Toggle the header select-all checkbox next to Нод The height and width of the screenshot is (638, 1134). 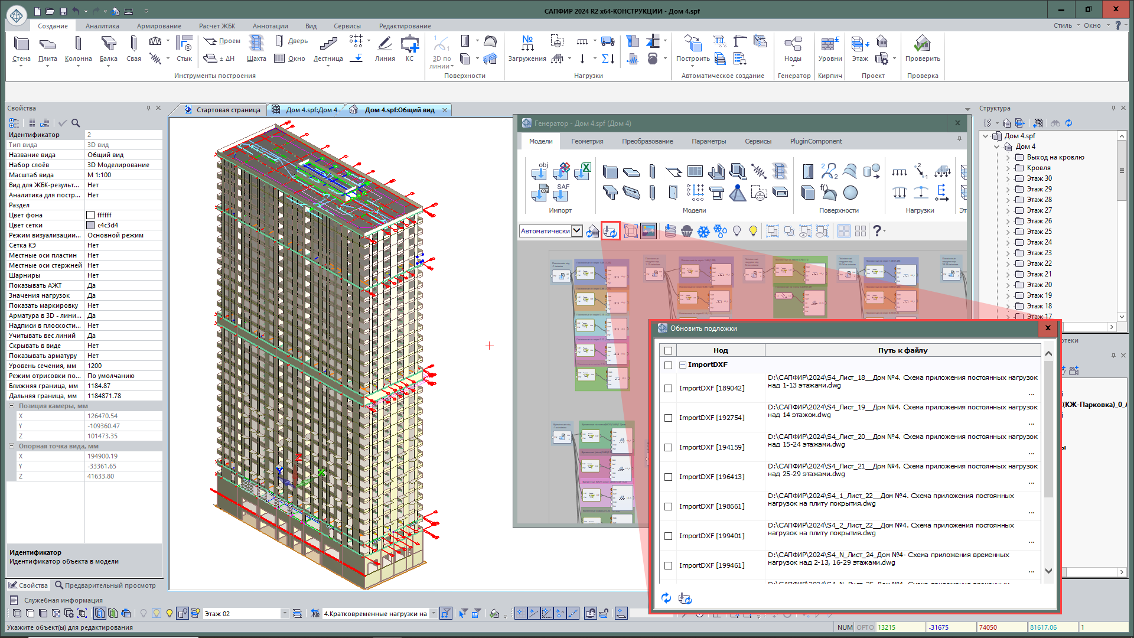coord(668,350)
